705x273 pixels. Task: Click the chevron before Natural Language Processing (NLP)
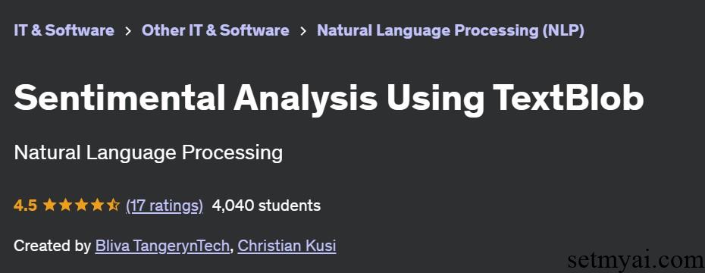click(x=303, y=31)
